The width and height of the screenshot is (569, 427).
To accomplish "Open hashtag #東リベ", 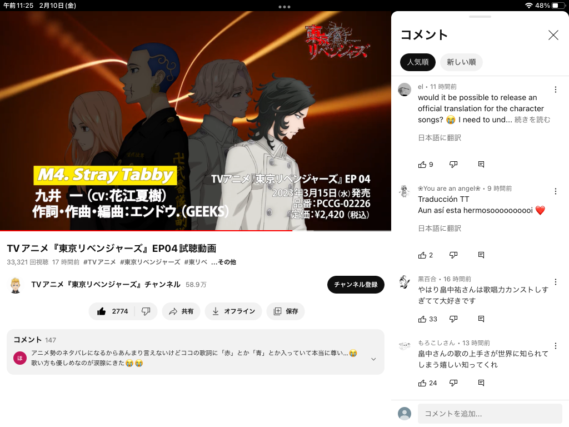I will [x=196, y=262].
